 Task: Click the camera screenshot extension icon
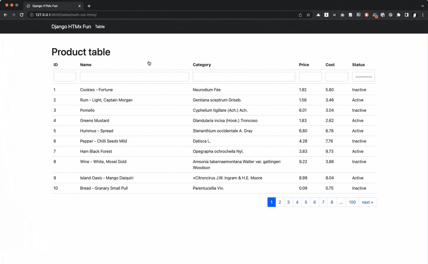pyautogui.click(x=342, y=15)
